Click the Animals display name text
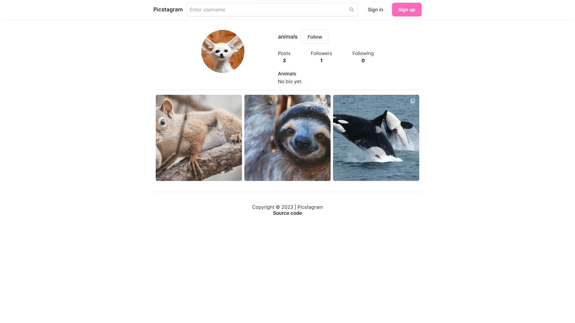Viewport: 575px width, 323px height. (x=287, y=74)
